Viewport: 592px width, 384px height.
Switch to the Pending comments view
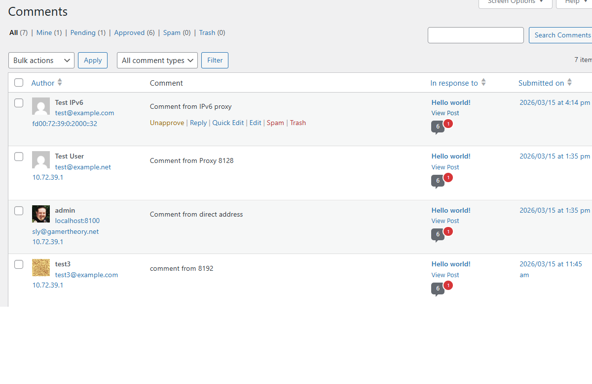click(x=83, y=32)
